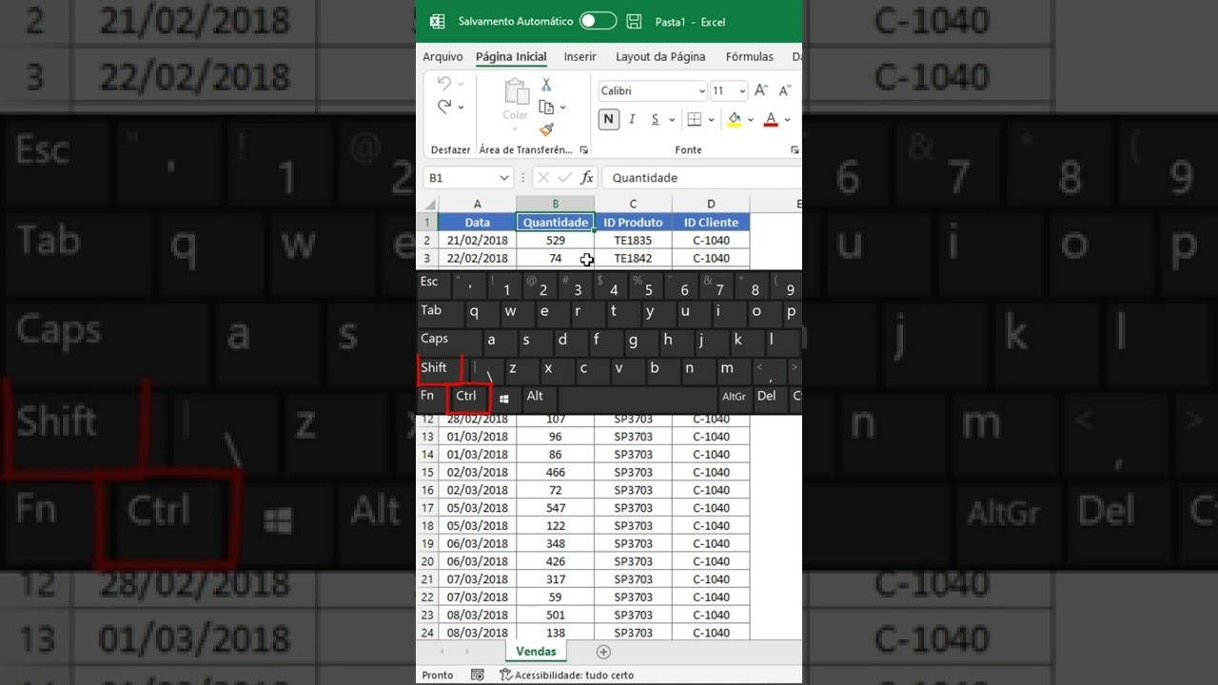Add a new sheet with plus icon
Screen dimensions: 1218x685
tap(603, 652)
